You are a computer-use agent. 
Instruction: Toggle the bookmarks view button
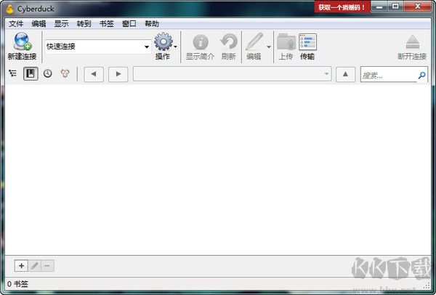tap(31, 74)
